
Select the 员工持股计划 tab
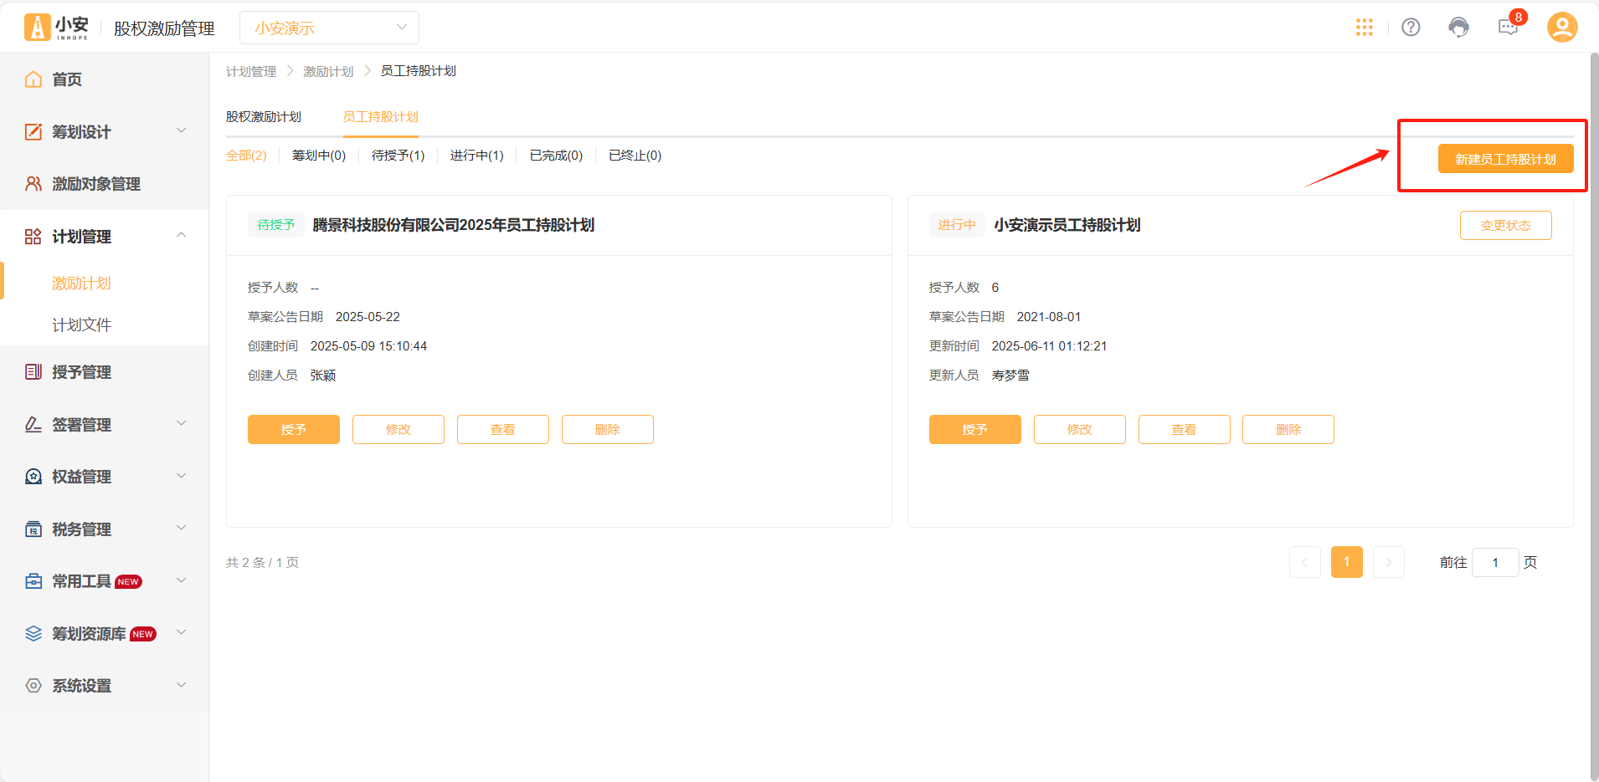click(381, 117)
